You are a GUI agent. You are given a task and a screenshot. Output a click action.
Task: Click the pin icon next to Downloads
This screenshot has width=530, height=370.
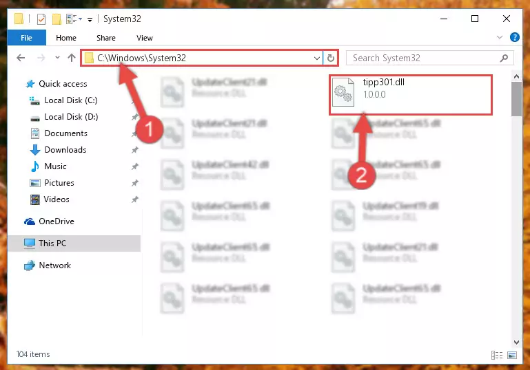(135, 150)
